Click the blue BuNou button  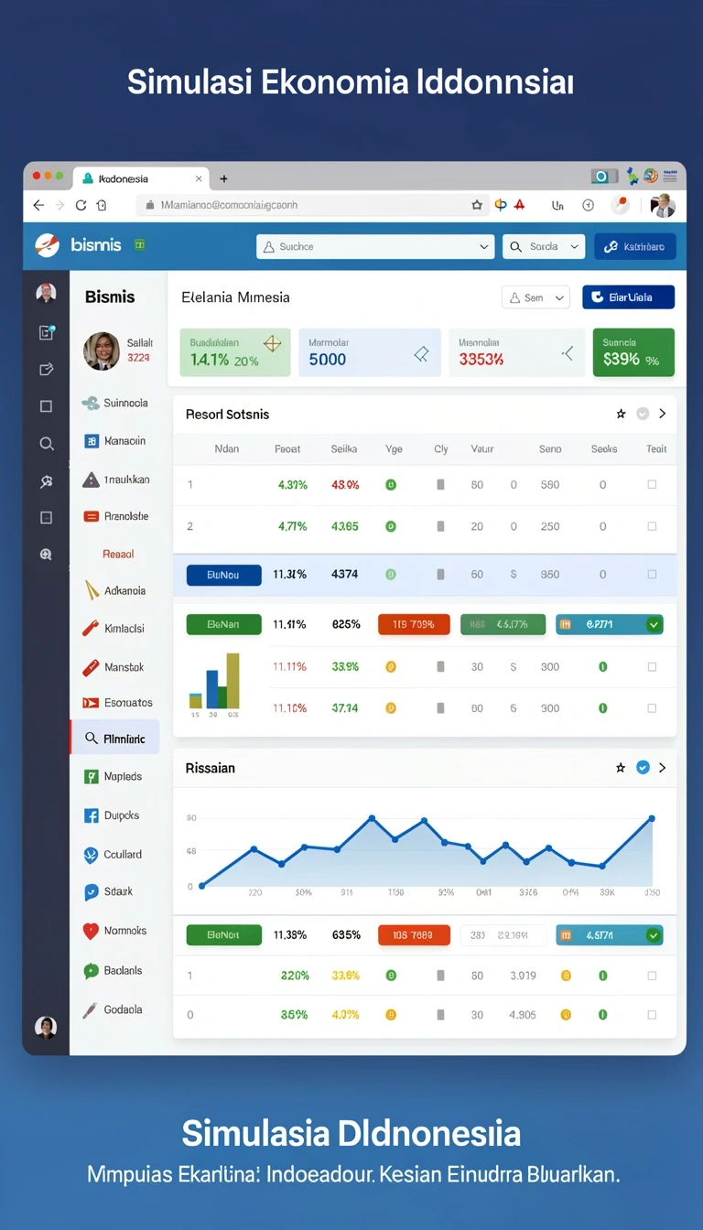pyautogui.click(x=223, y=575)
